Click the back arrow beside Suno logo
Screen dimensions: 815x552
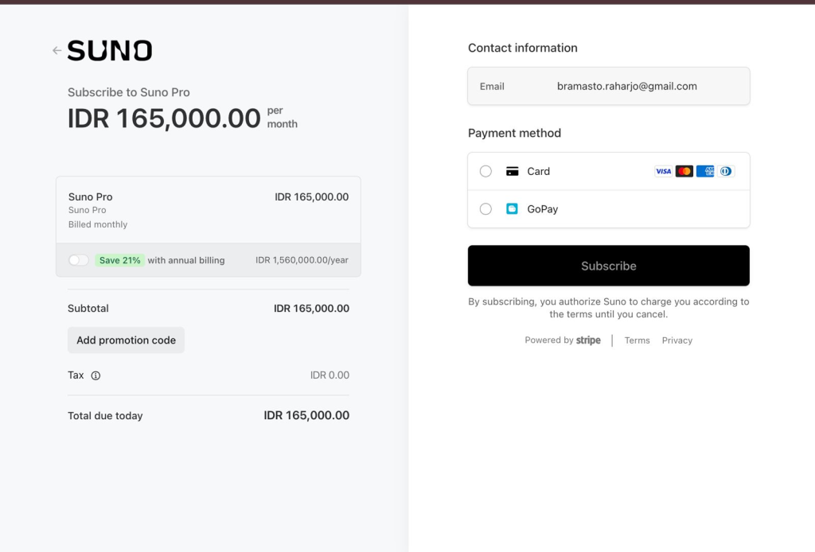pyautogui.click(x=57, y=50)
